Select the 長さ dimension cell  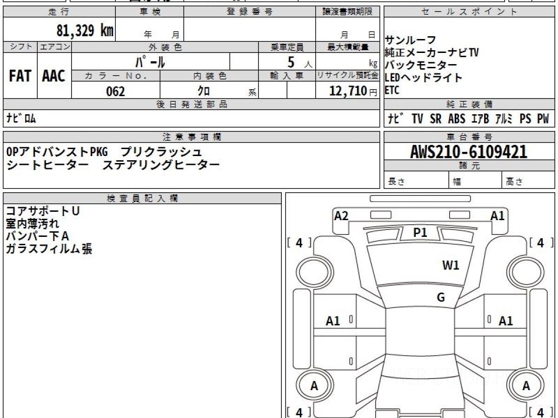tap(417, 180)
